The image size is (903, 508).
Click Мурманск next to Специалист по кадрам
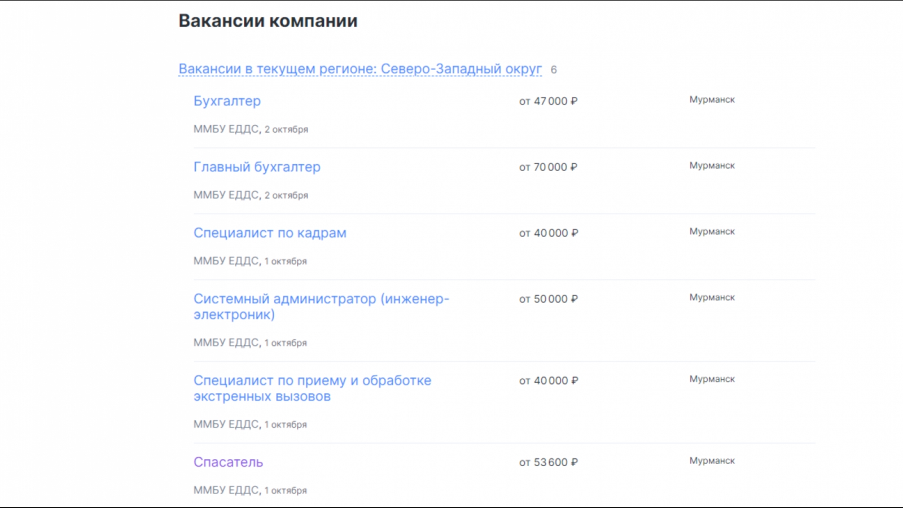point(712,231)
